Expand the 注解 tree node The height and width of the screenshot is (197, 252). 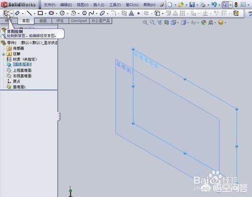click(x=4, y=54)
